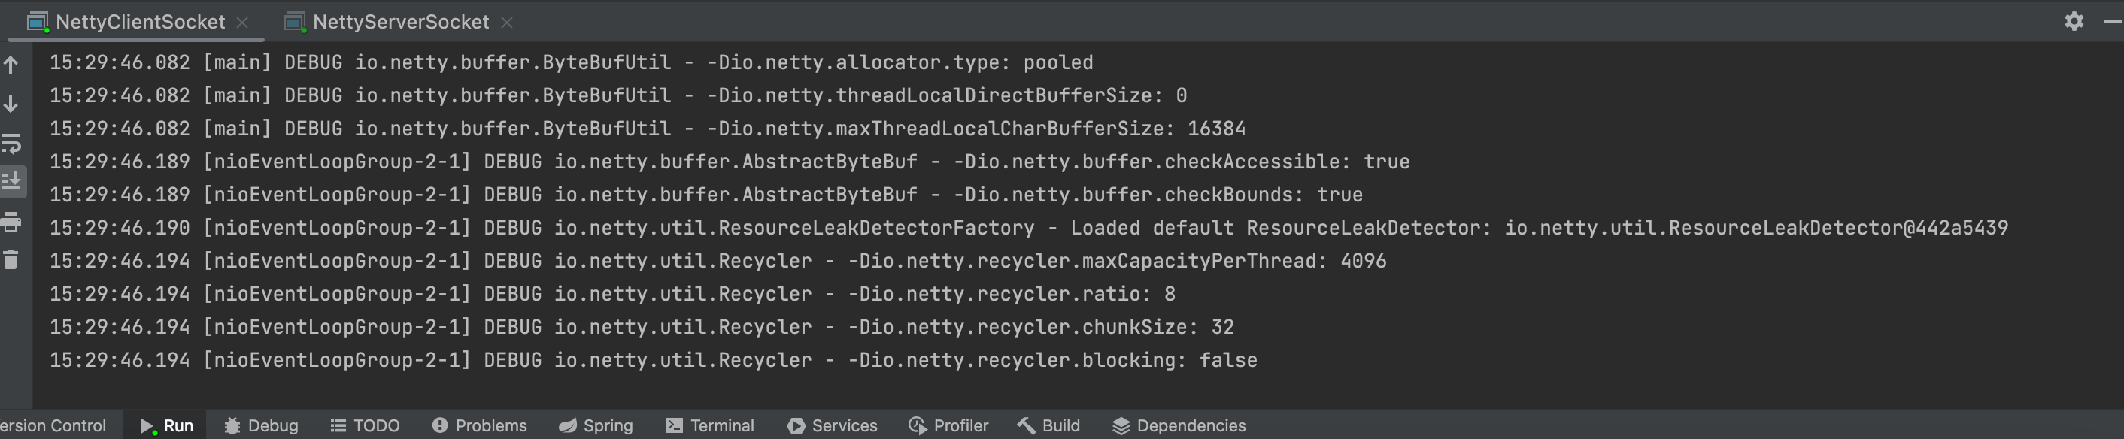Click the up arrow stack trace icon
Screen dimensions: 2124x439
pyautogui.click(x=11, y=64)
